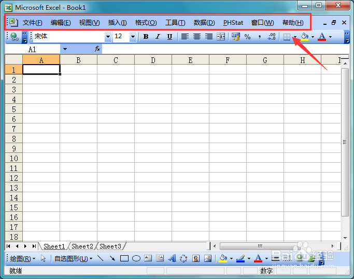The image size is (354, 279).
Task: Click the formatting toolbar fill color bucket
Action: coord(304,37)
